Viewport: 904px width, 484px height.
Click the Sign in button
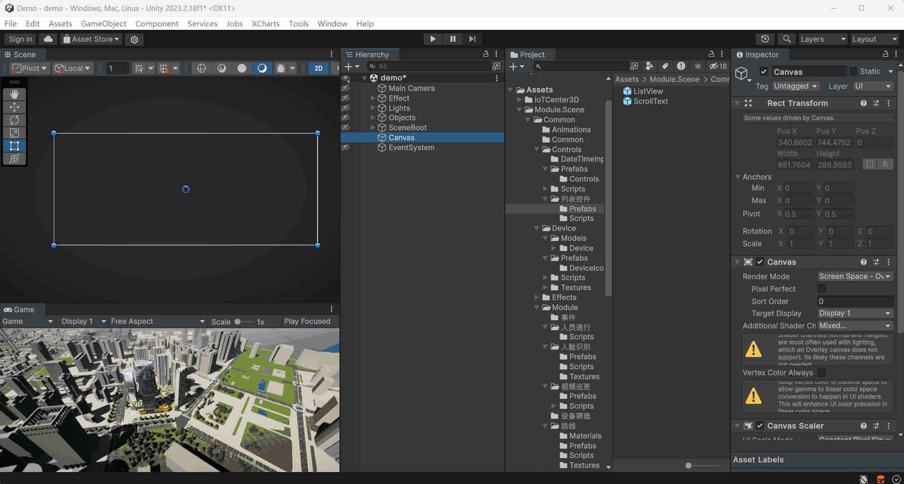pos(20,39)
